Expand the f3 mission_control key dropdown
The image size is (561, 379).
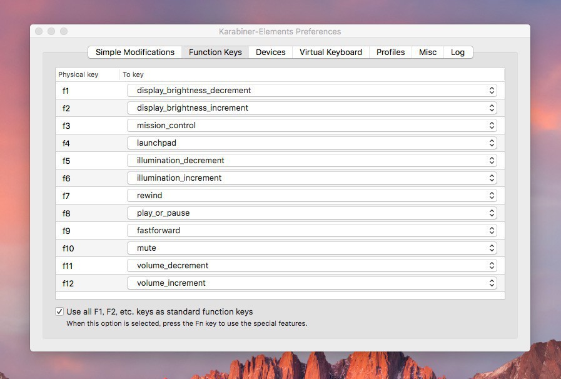pos(311,126)
